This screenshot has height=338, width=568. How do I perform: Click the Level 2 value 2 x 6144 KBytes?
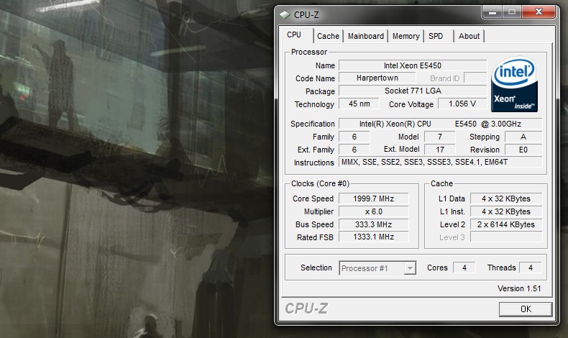506,224
